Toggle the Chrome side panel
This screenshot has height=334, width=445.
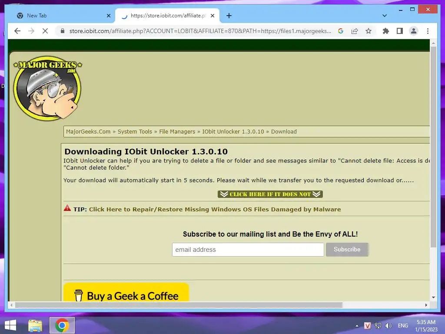click(x=400, y=31)
